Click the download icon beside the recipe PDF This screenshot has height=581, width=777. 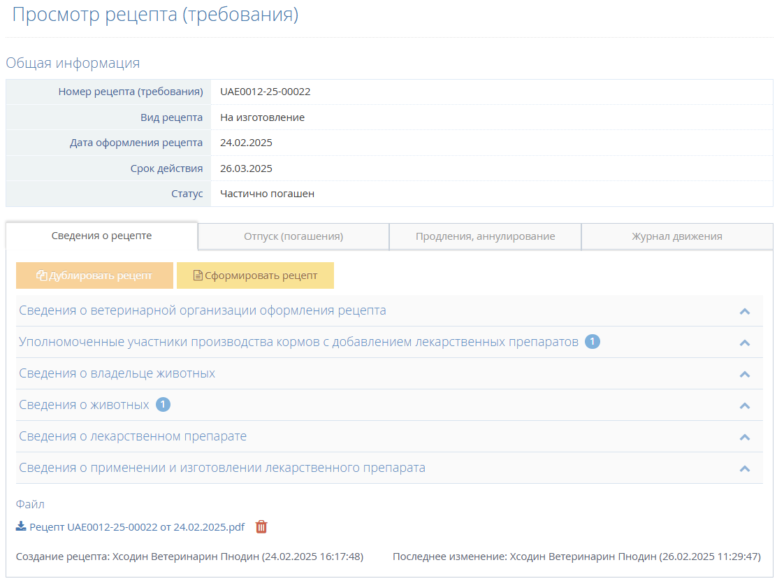point(21,527)
